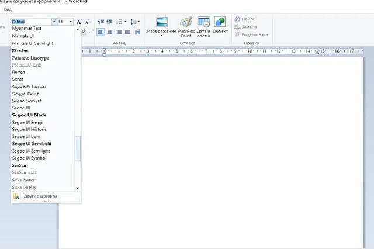Viewport: 374px width, 249px height.
Task: Open the font size dropdown arrow
Action: (71, 22)
